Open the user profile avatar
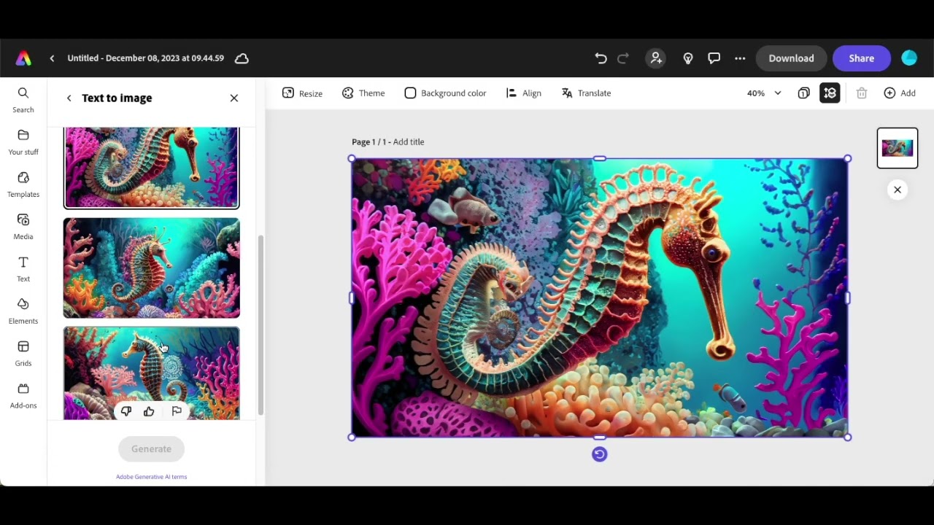 pos(909,58)
